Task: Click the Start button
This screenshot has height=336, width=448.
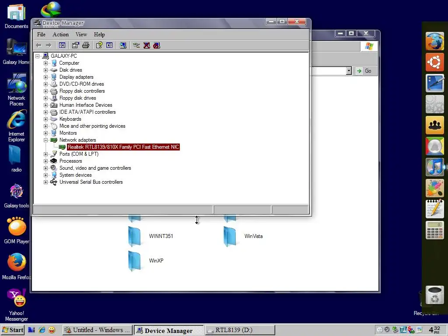Action: [x=13, y=330]
